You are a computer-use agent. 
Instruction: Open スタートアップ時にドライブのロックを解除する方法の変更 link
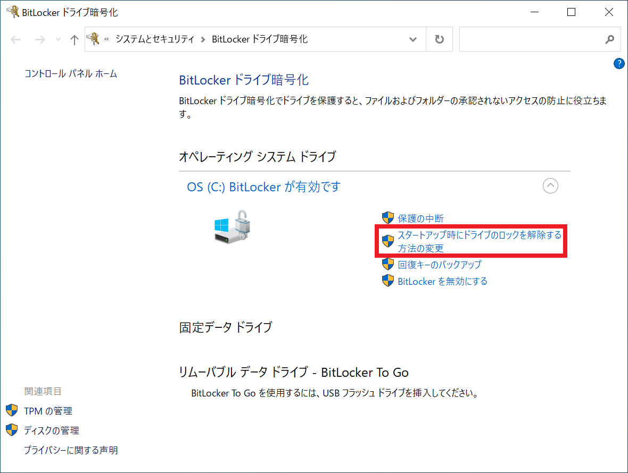coord(480,241)
